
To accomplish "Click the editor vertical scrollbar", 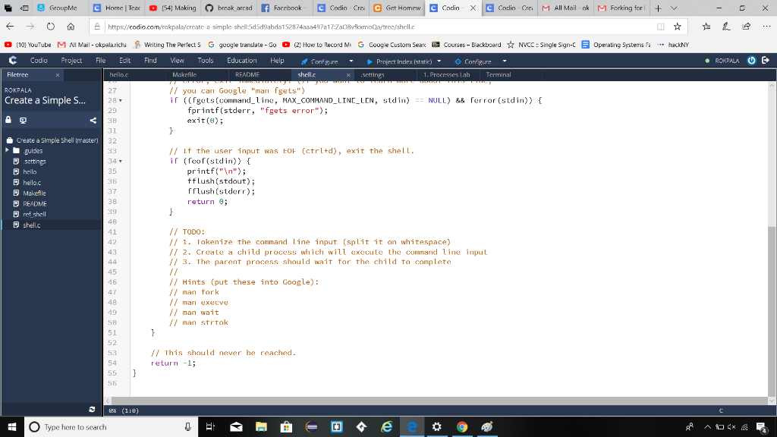I will click(772, 240).
